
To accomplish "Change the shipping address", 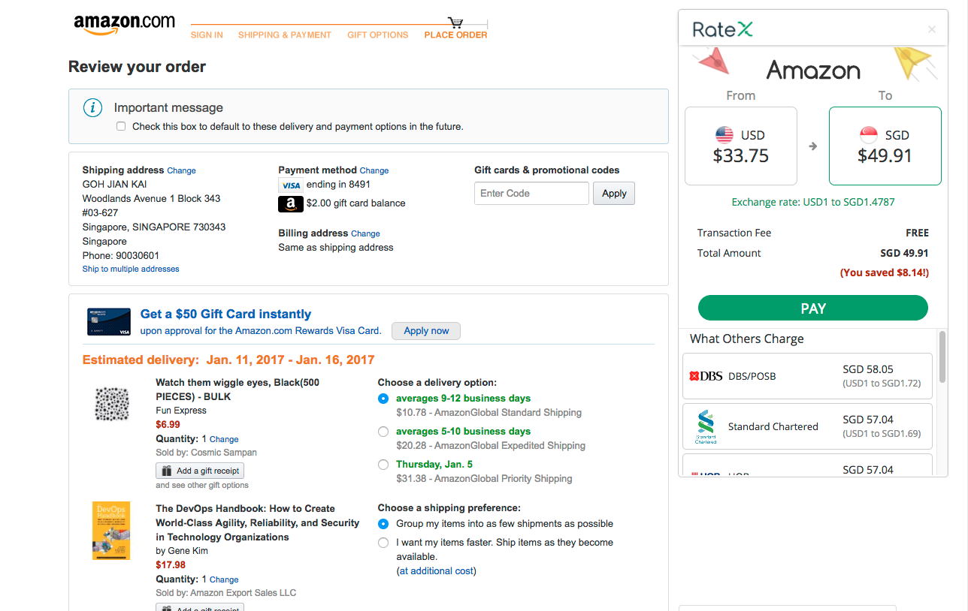I will (x=181, y=171).
